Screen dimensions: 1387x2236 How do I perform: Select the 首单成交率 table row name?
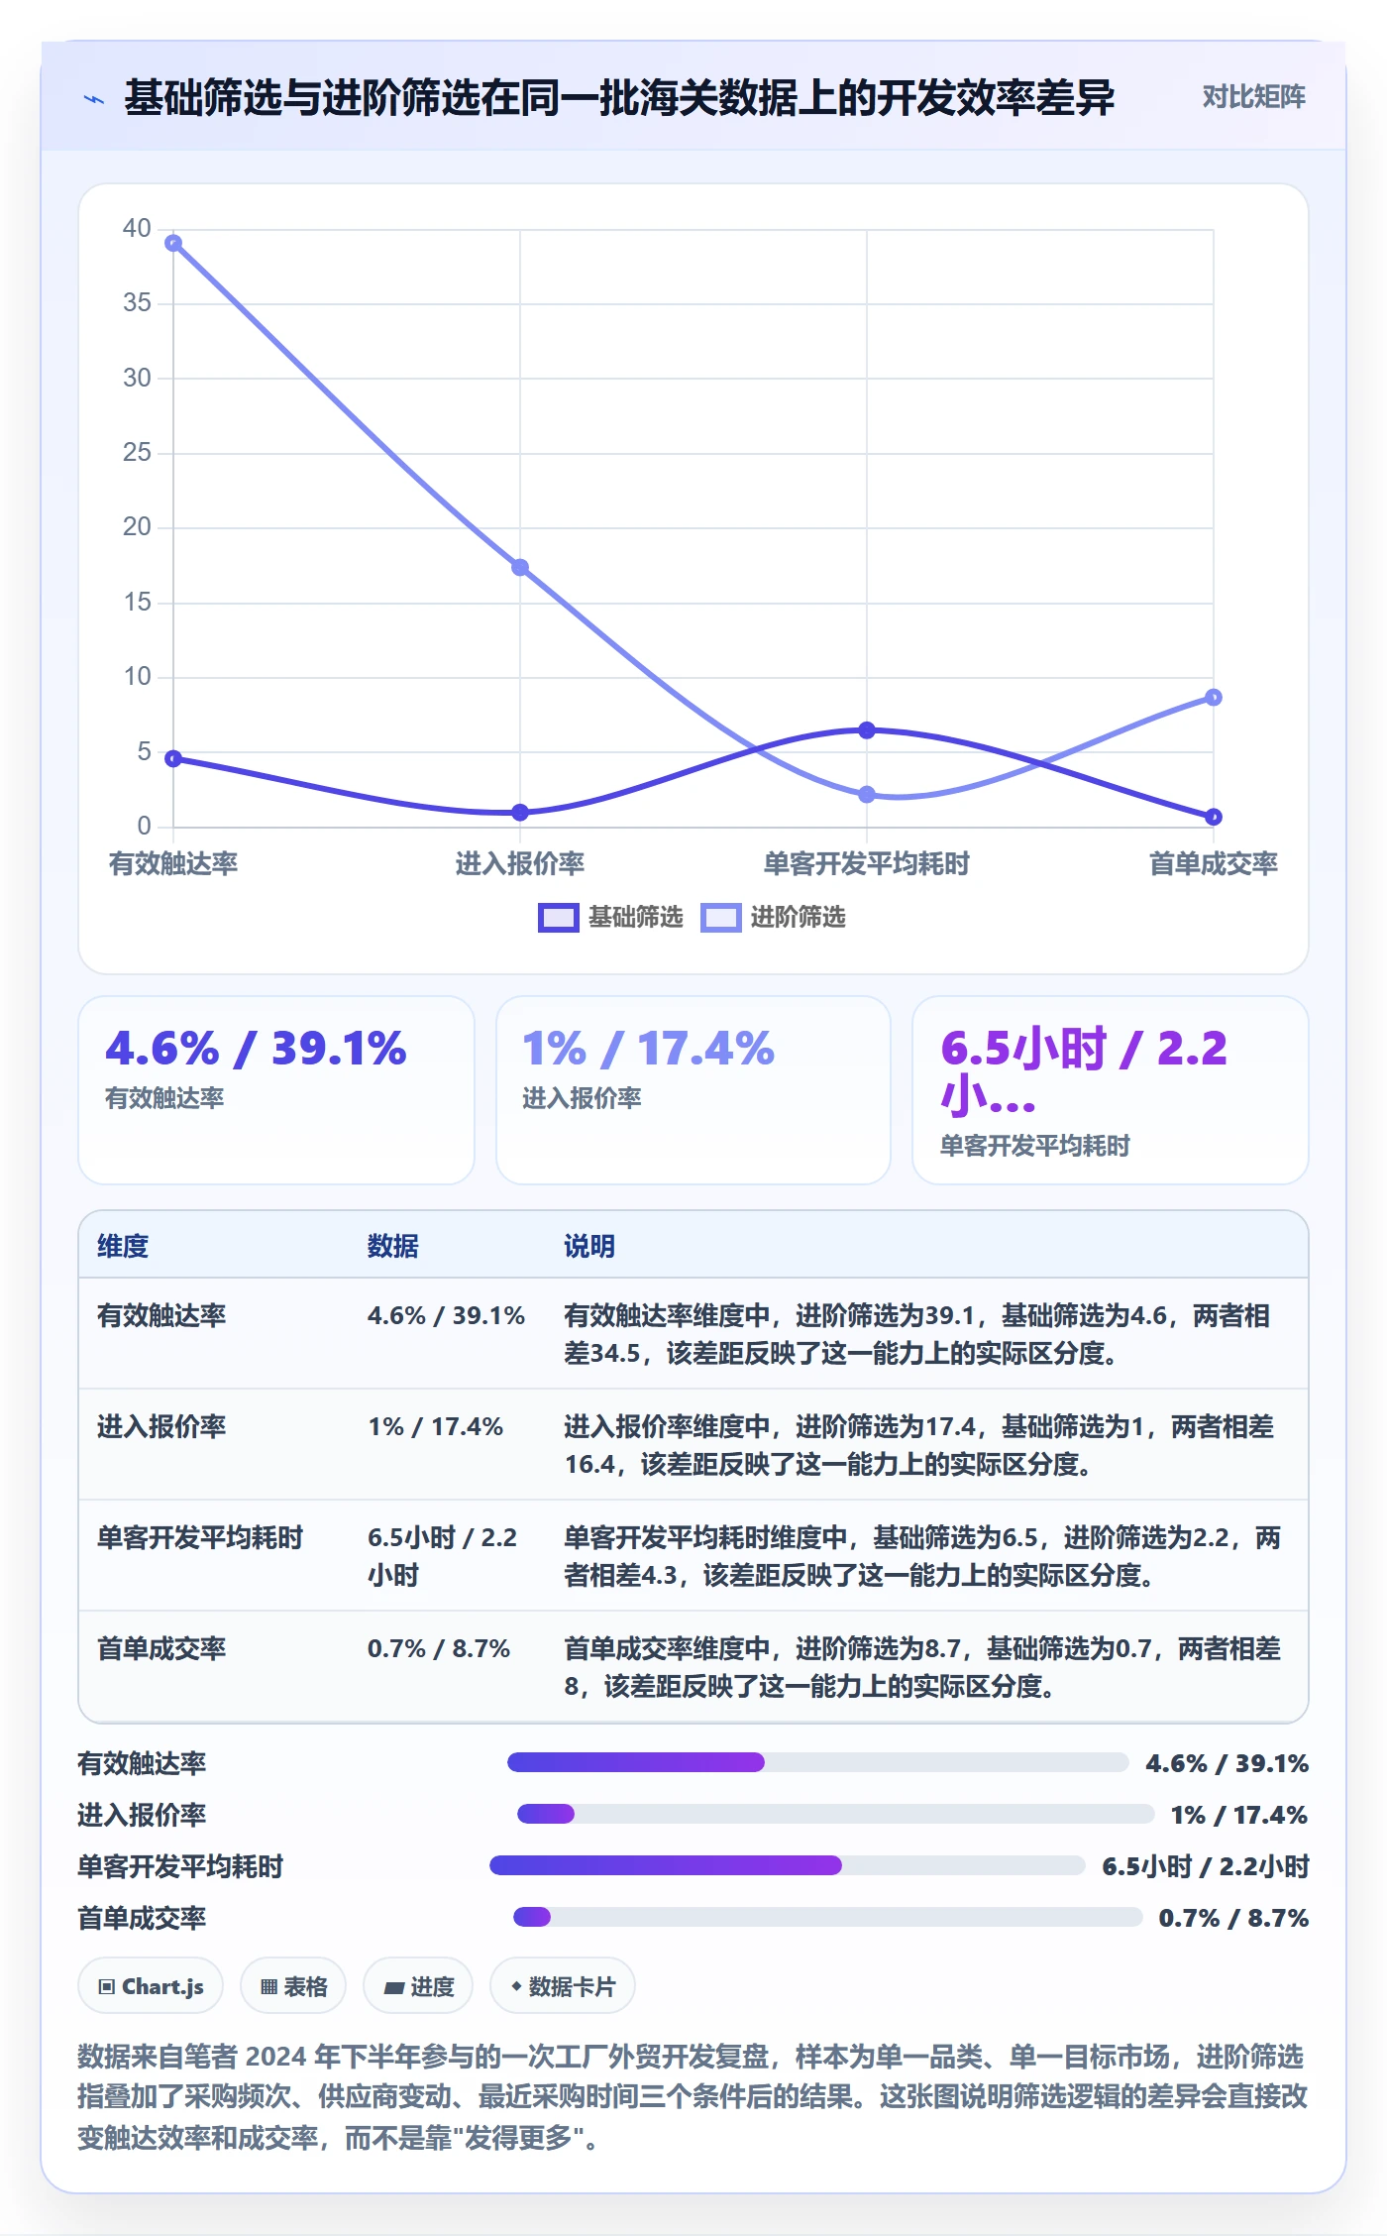point(161,1648)
